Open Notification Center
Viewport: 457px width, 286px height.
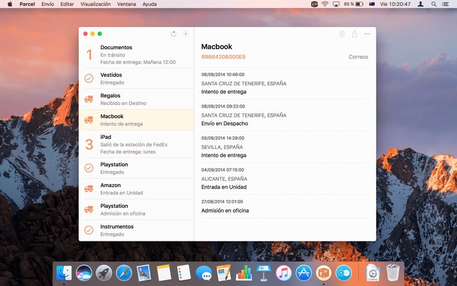(446, 4)
